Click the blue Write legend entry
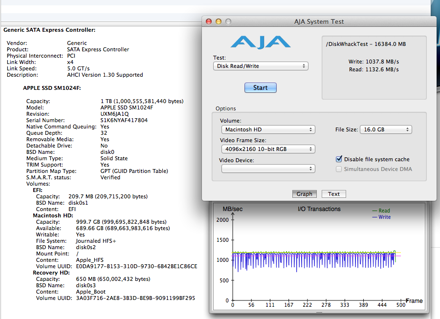The image size is (440, 319). (381, 217)
